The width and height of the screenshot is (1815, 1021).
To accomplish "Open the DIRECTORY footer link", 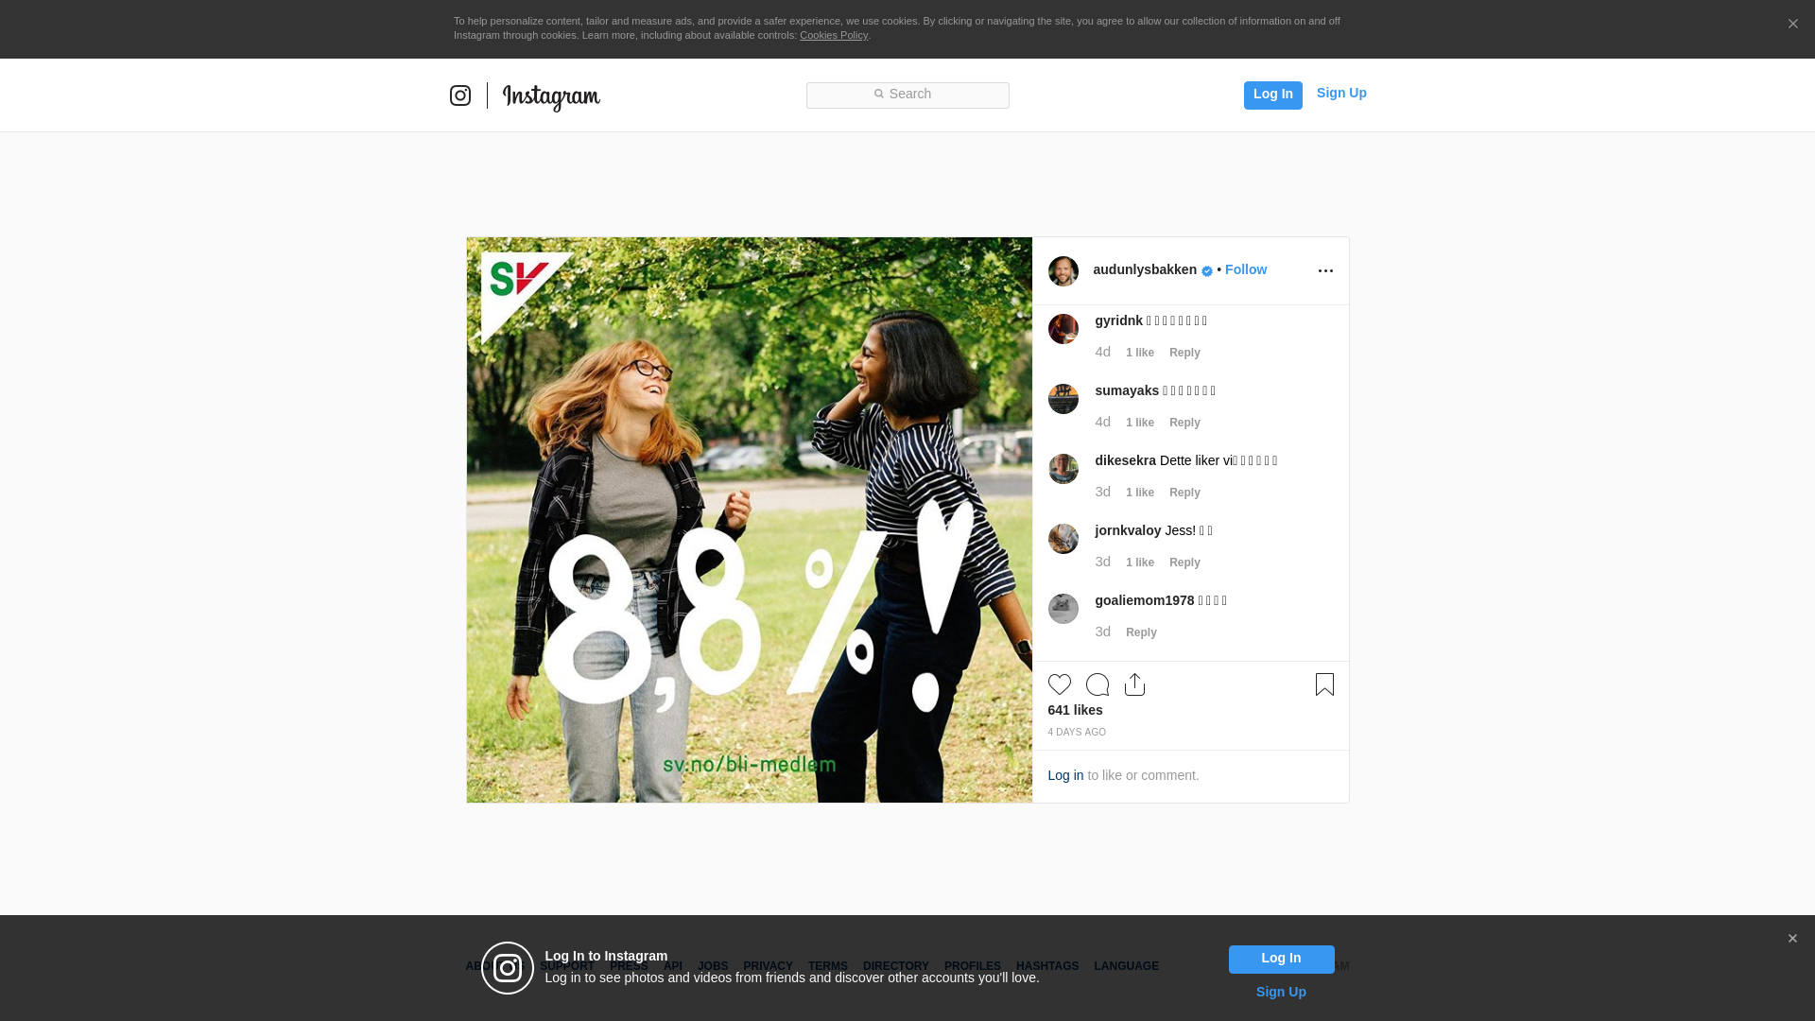I will click(x=896, y=966).
